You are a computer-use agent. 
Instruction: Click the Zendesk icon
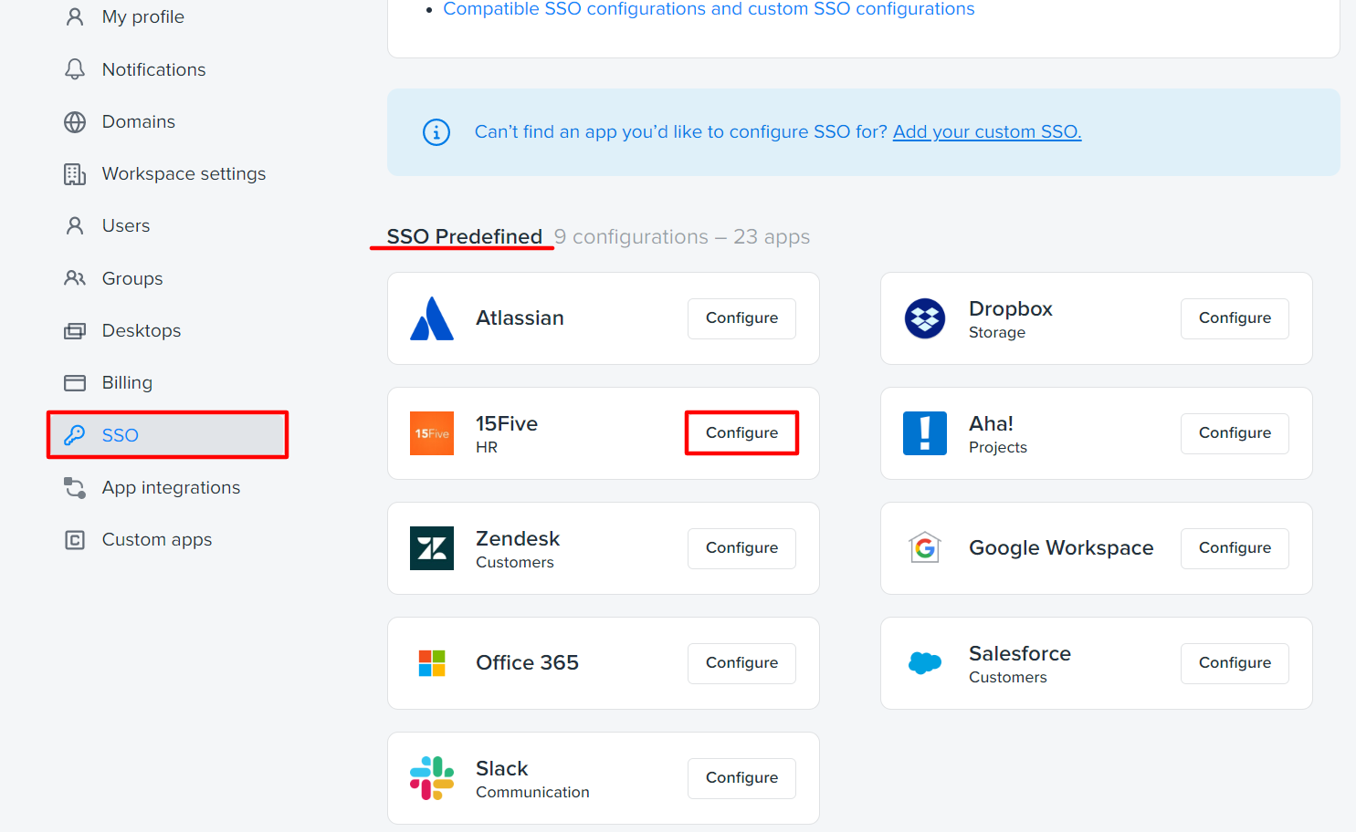click(431, 548)
